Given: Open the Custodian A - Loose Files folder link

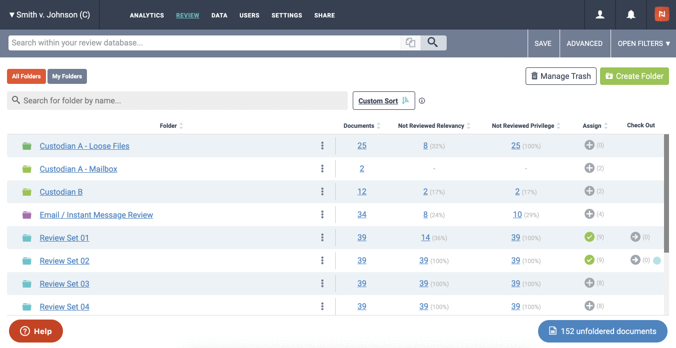Looking at the screenshot, I should click(84, 146).
